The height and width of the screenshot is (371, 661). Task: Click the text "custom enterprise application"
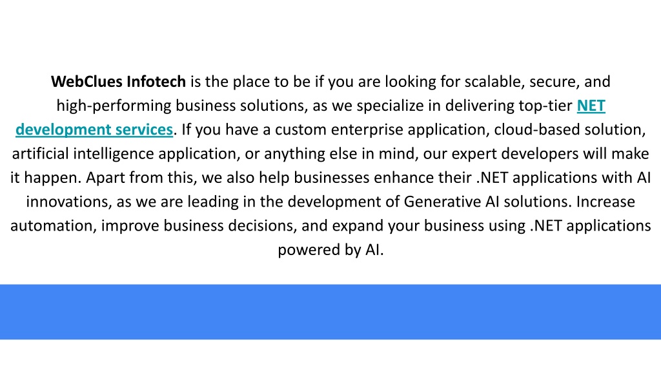coord(381,129)
